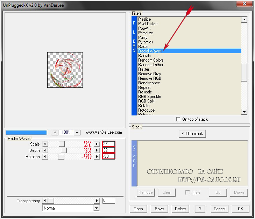Select Radial Waves filter
255x219 pixels.
click(190, 51)
